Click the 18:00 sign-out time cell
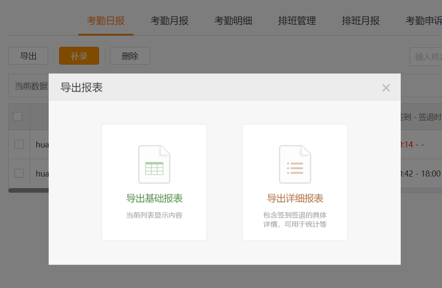 (x=431, y=173)
